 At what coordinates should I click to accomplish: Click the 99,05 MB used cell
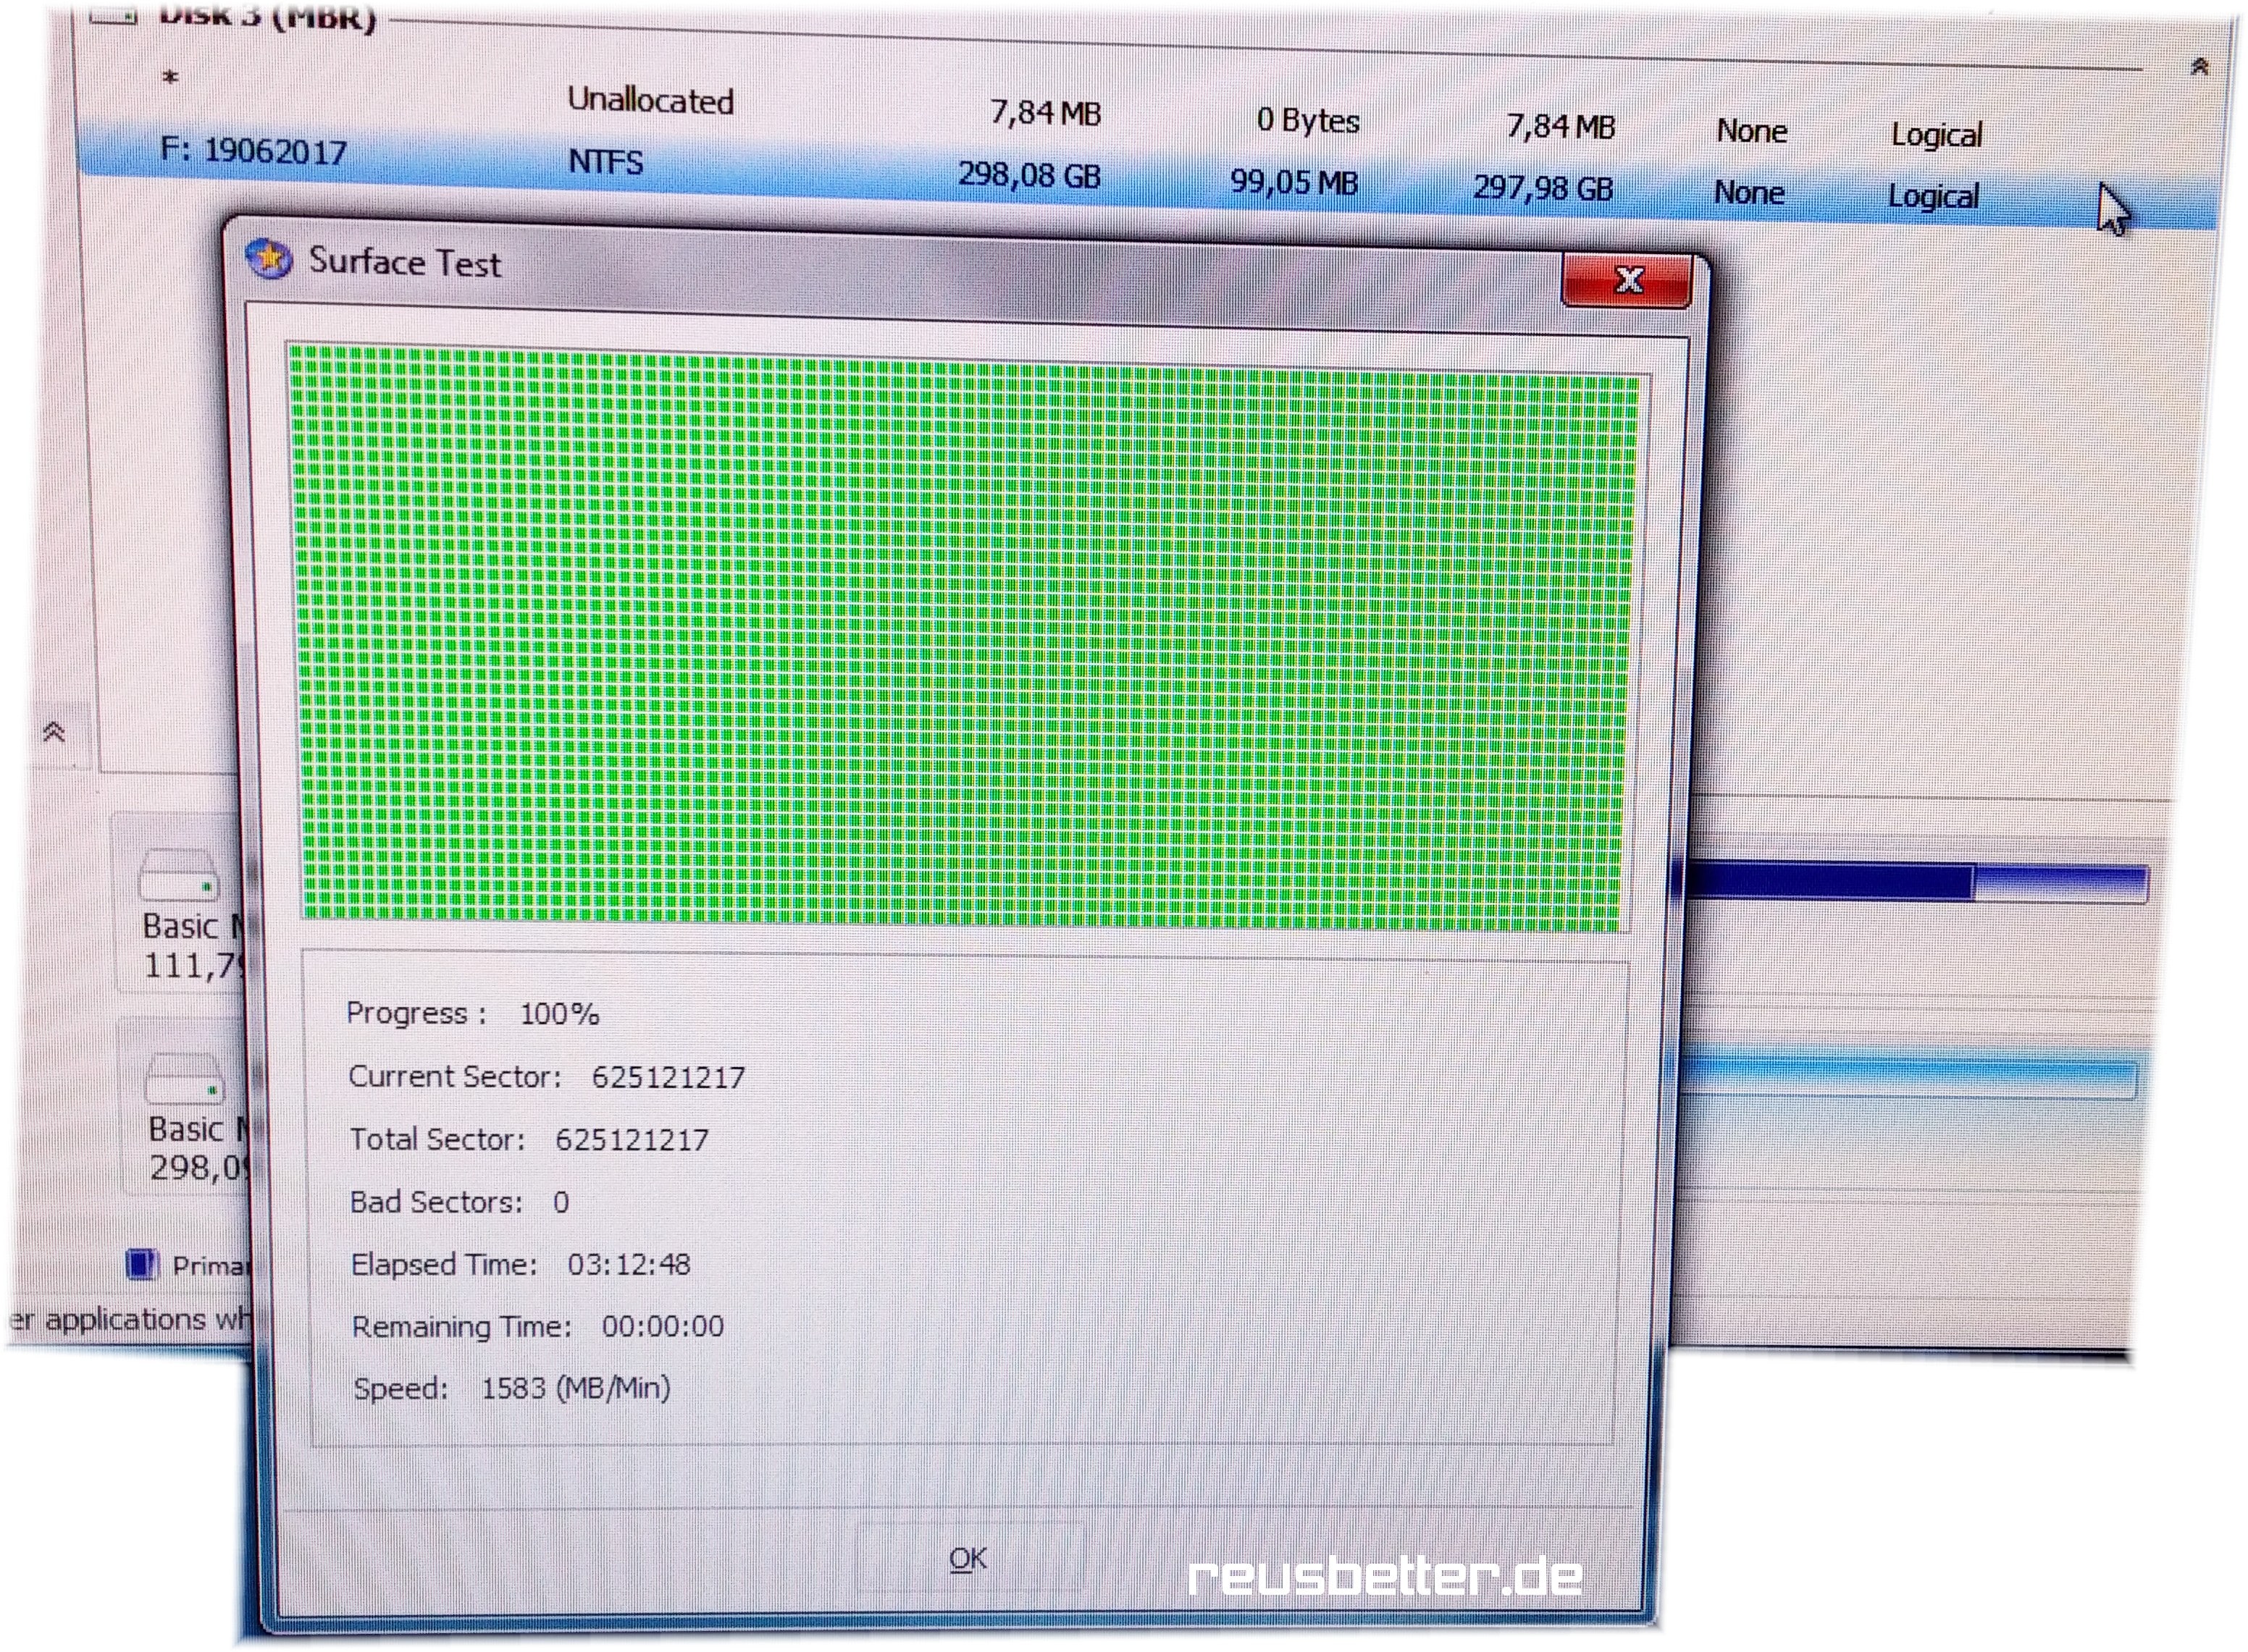click(1293, 182)
